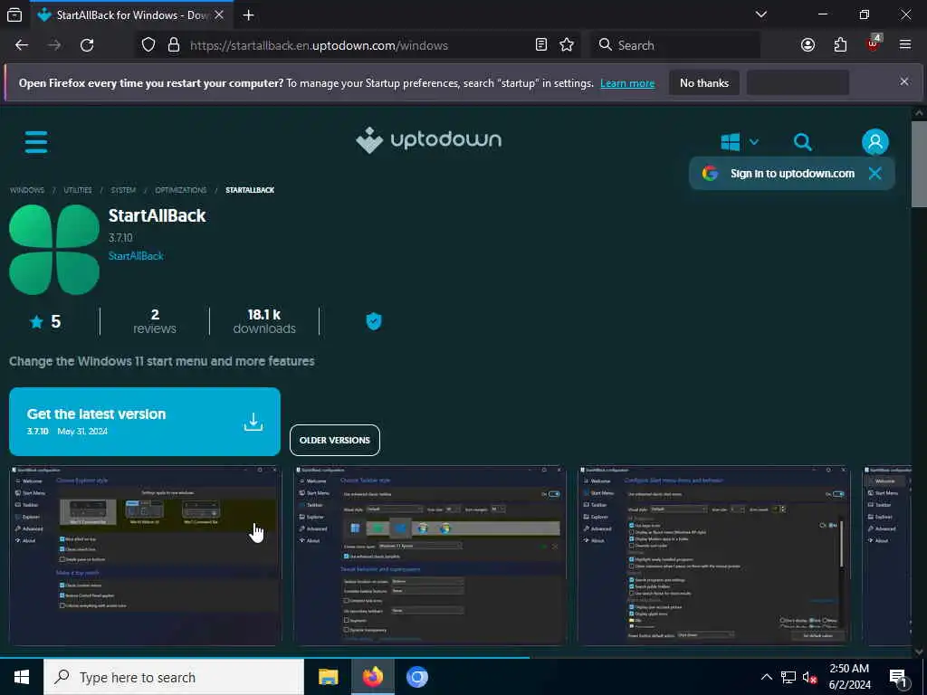The height and width of the screenshot is (695, 927).
Task: Close the StartAllBack browser tab
Action: tap(219, 14)
